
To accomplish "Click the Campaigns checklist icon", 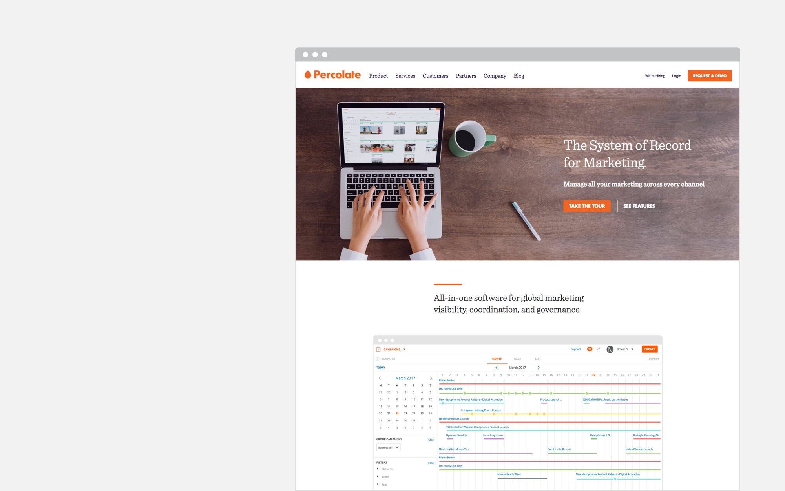I will pos(378,349).
